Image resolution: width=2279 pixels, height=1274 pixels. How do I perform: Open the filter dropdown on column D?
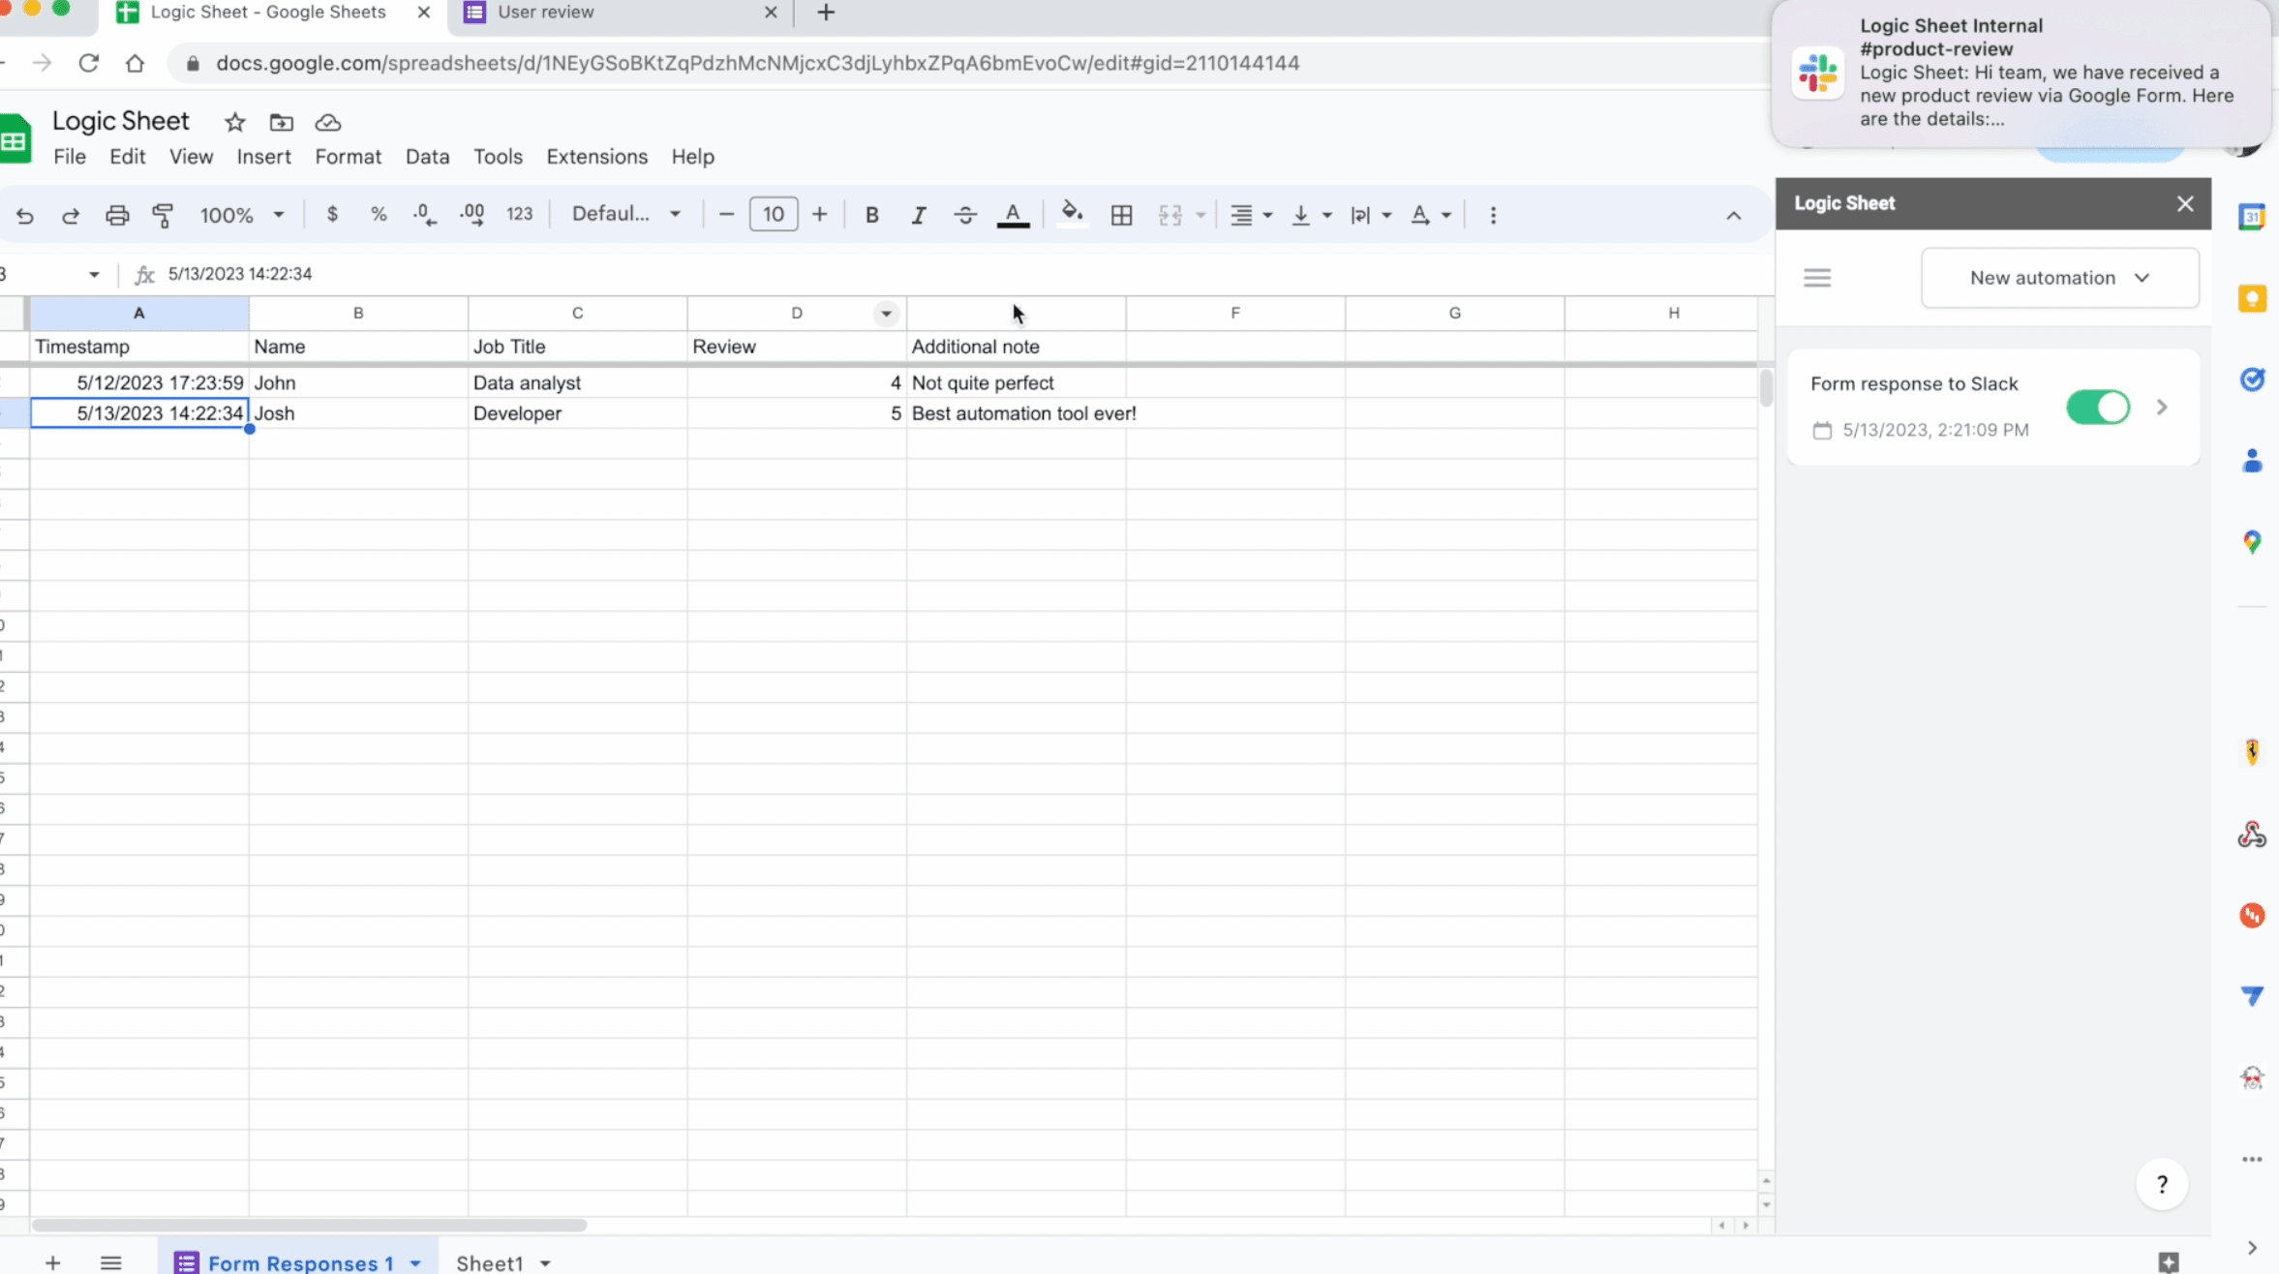pyautogui.click(x=884, y=313)
